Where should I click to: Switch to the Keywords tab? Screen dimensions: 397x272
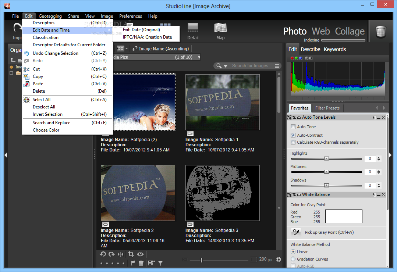point(335,49)
